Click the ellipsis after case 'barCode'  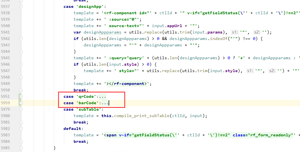point(105,103)
